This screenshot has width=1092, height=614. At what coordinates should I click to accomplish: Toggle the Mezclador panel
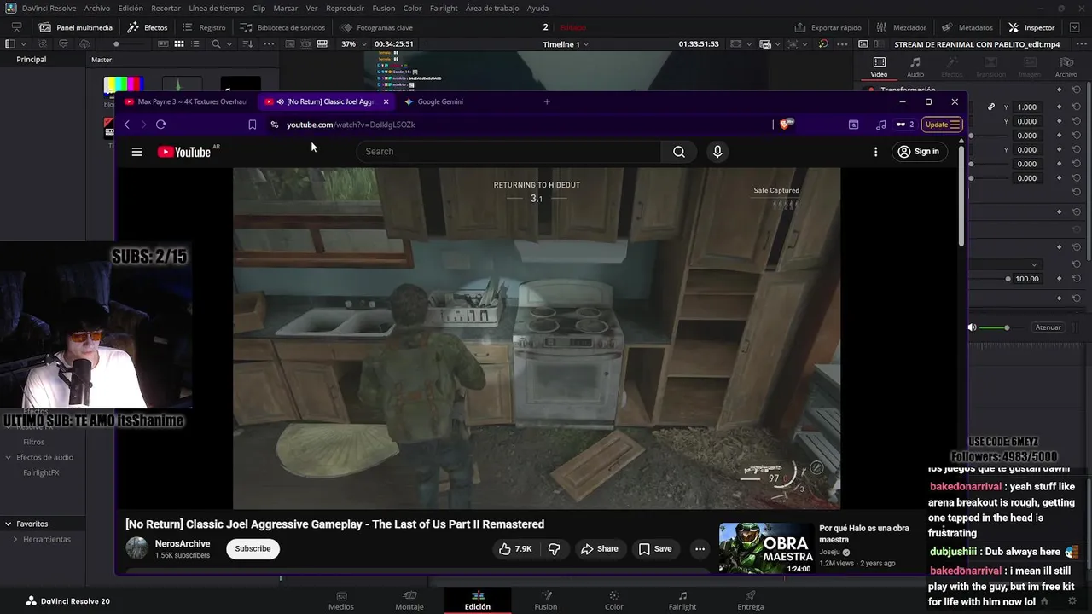click(902, 27)
